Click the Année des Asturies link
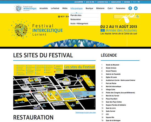This screenshot has width=151, height=122. 121,30
